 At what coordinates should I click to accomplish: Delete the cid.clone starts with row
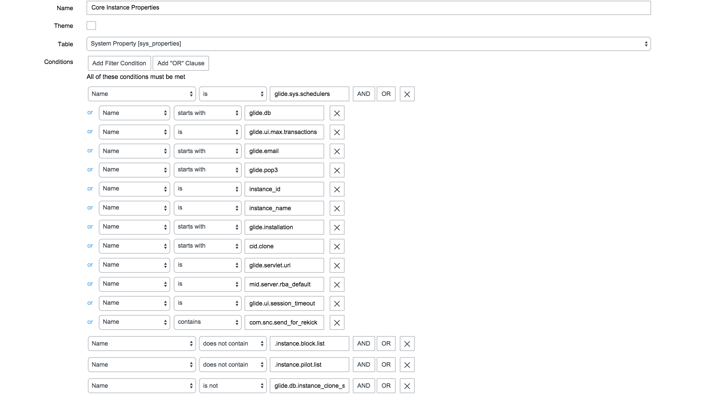pos(337,246)
